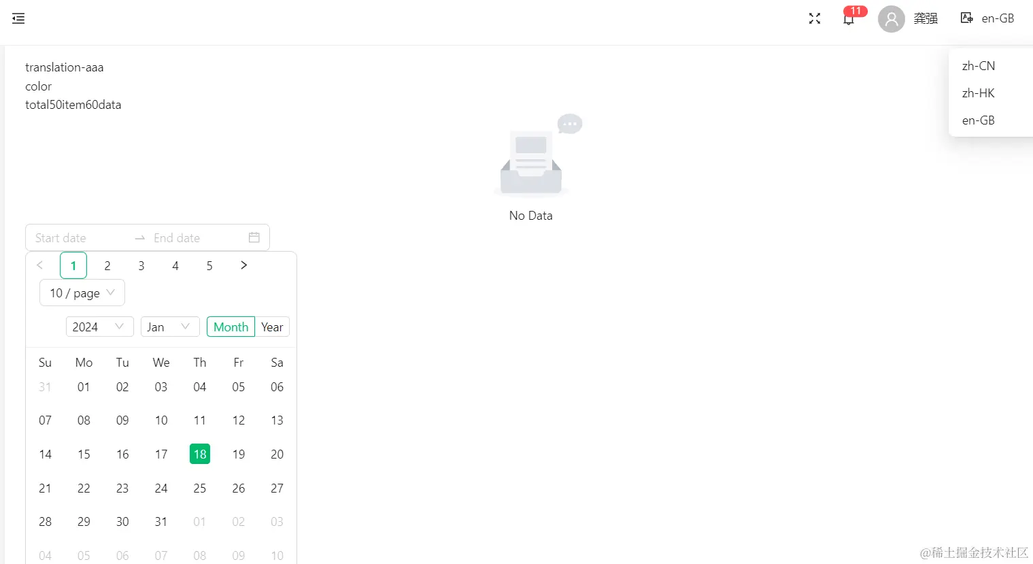Select calendar date 25
The image size is (1033, 564).
200,488
